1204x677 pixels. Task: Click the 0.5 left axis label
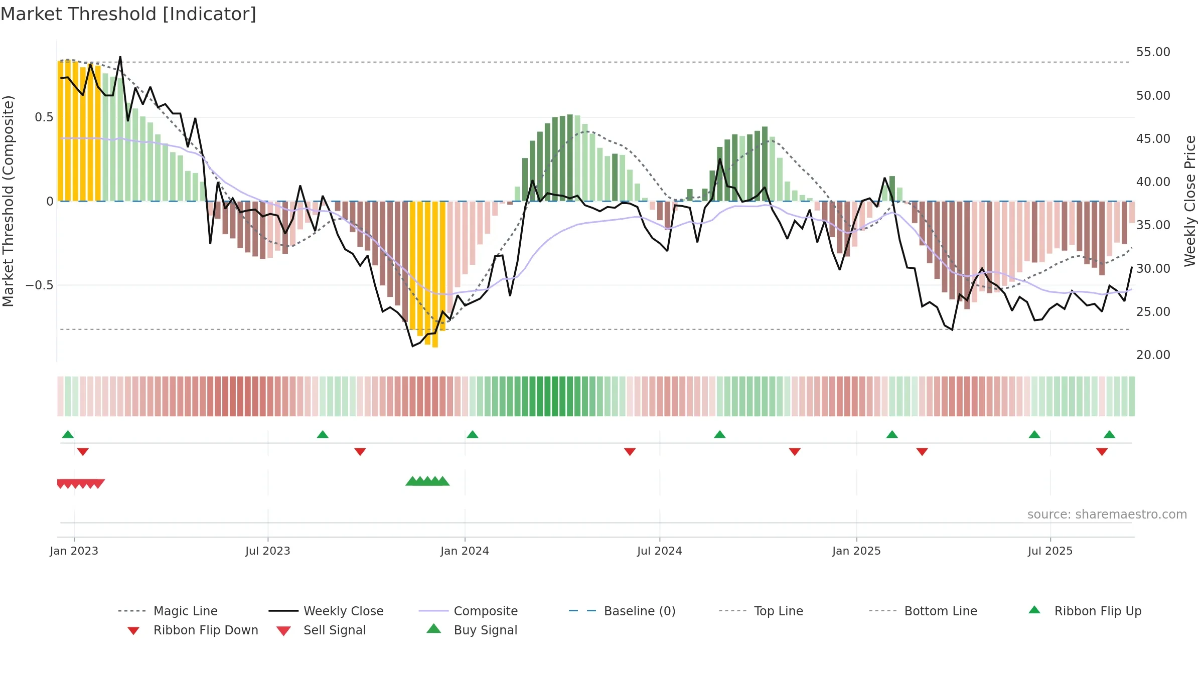[44, 117]
